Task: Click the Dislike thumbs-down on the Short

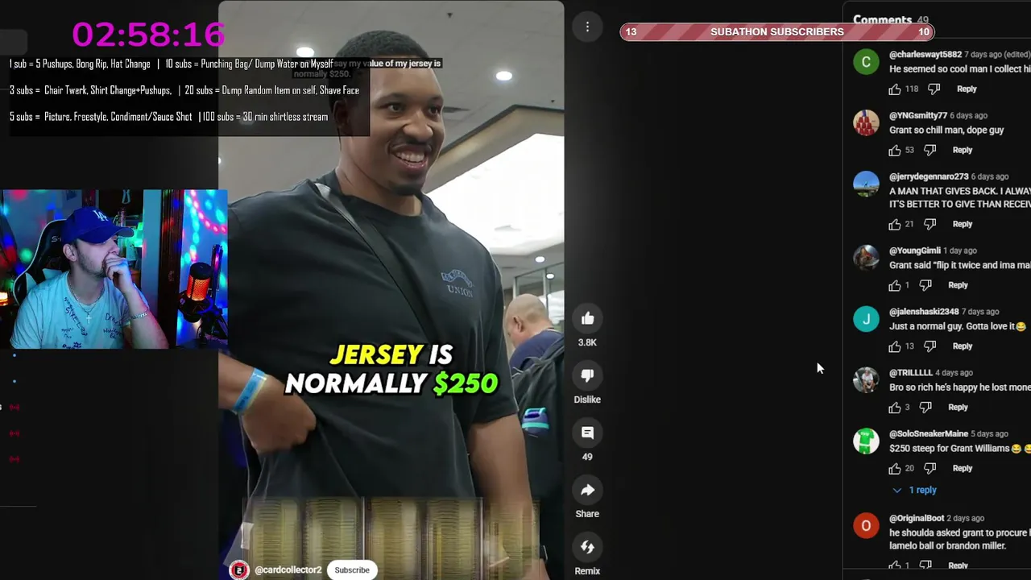Action: [587, 376]
